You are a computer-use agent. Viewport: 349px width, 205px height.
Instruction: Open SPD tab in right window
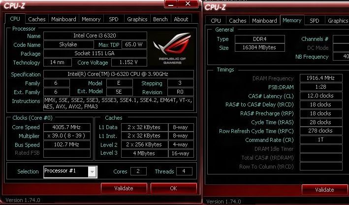[x=315, y=21]
